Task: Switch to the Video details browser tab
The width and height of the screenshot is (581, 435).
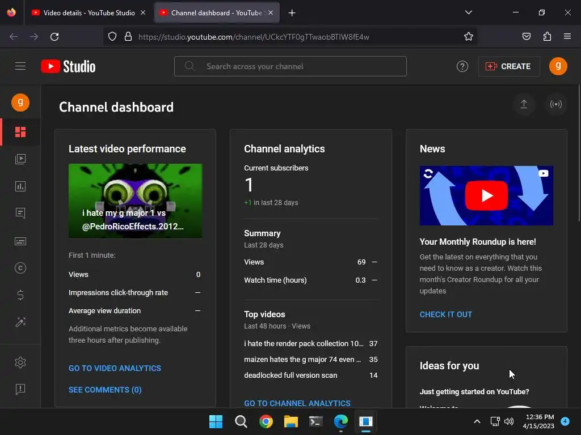Action: (x=88, y=12)
